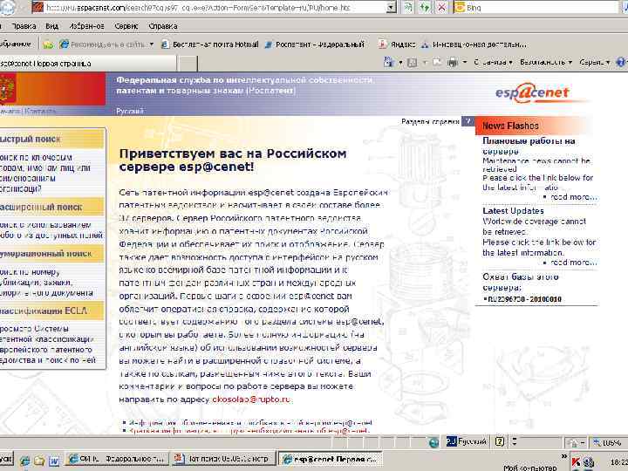This screenshot has width=628, height=471.
Task: Click the Мой компьютер toolbar label
Action: click(x=529, y=468)
